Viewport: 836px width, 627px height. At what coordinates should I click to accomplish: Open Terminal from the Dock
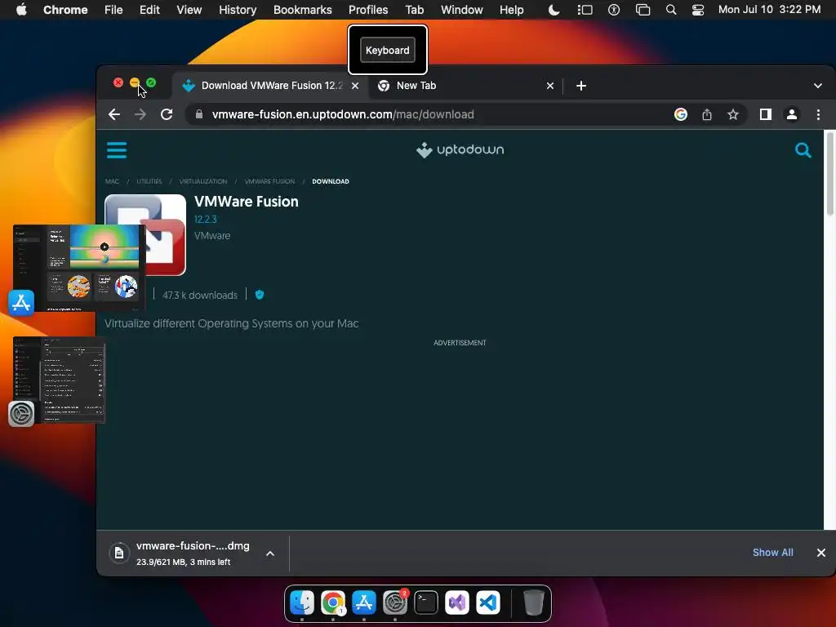click(x=426, y=603)
